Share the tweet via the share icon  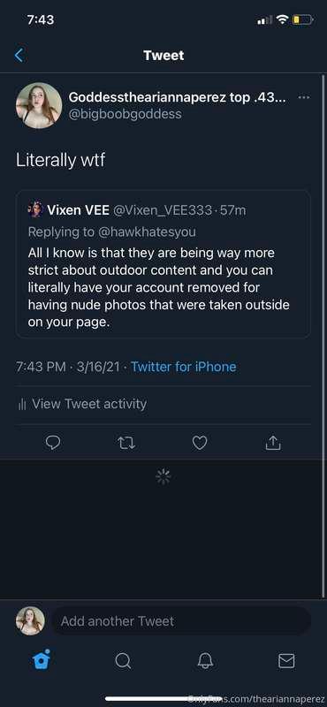[273, 444]
